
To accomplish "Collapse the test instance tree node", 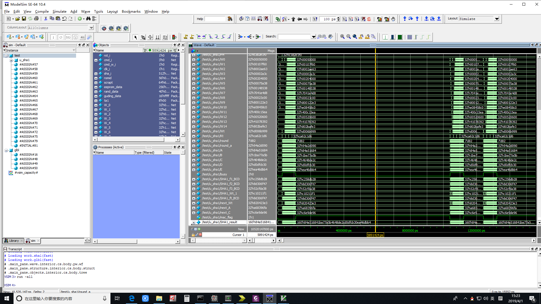I will click(x=6, y=56).
